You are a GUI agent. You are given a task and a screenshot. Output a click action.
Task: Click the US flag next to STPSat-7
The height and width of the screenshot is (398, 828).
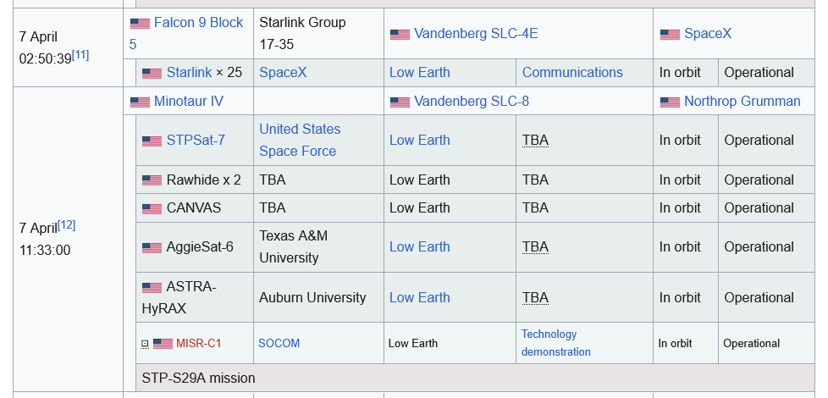152,141
